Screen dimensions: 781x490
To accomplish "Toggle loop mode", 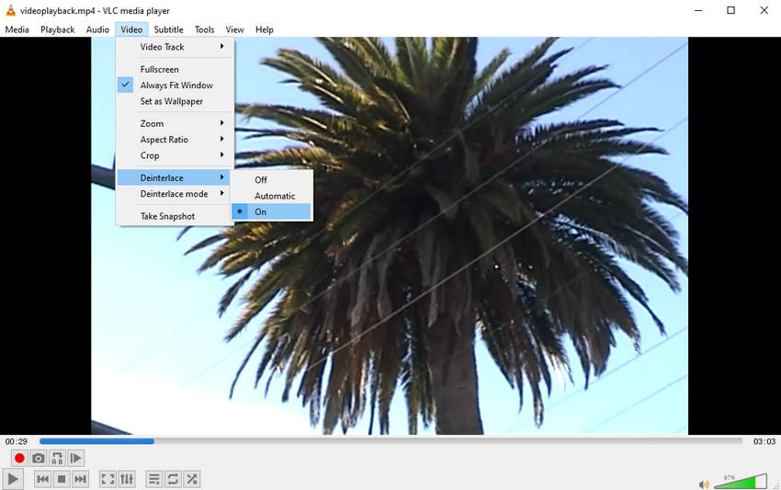I will 173,479.
